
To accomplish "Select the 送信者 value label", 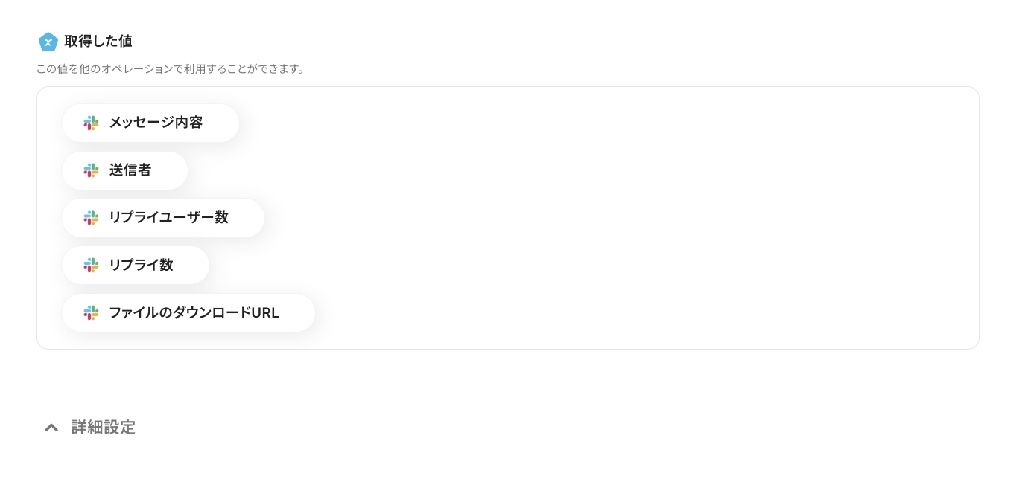I will [x=130, y=170].
